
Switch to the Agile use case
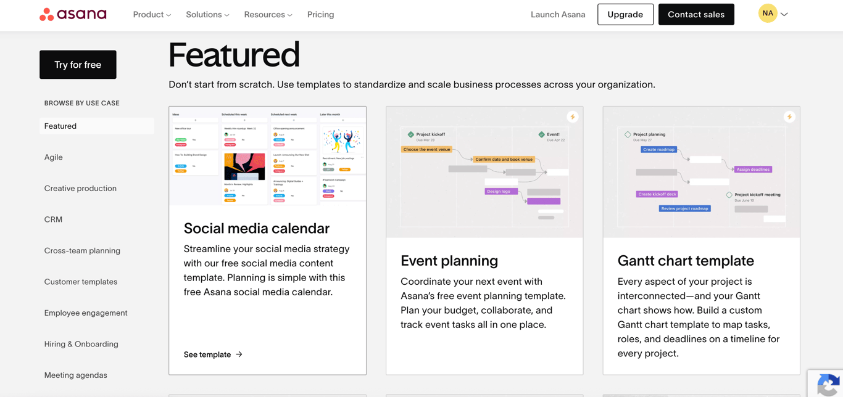click(x=53, y=157)
